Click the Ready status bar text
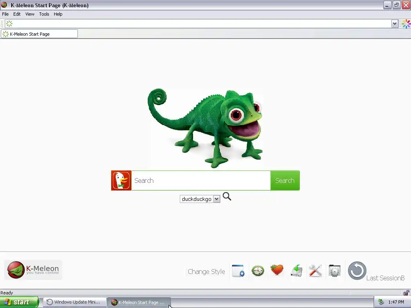 tap(7, 292)
